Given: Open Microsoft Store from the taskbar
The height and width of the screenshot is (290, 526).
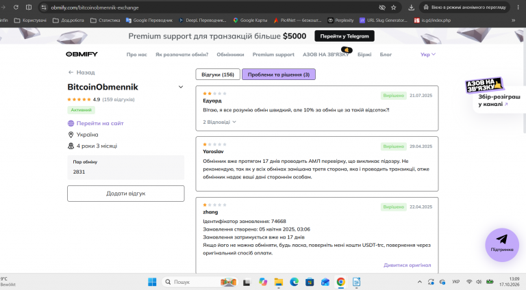Looking at the screenshot, I should pos(310,282).
